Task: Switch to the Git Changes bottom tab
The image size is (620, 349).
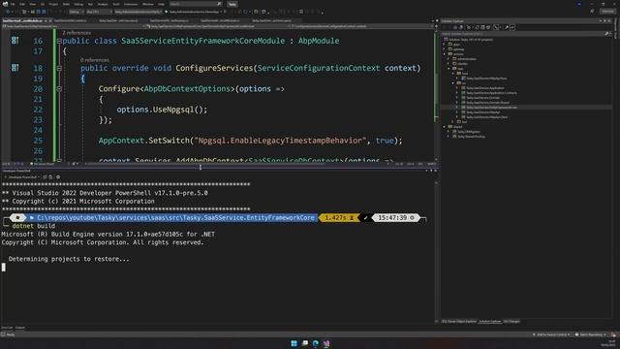Action: [x=511, y=322]
